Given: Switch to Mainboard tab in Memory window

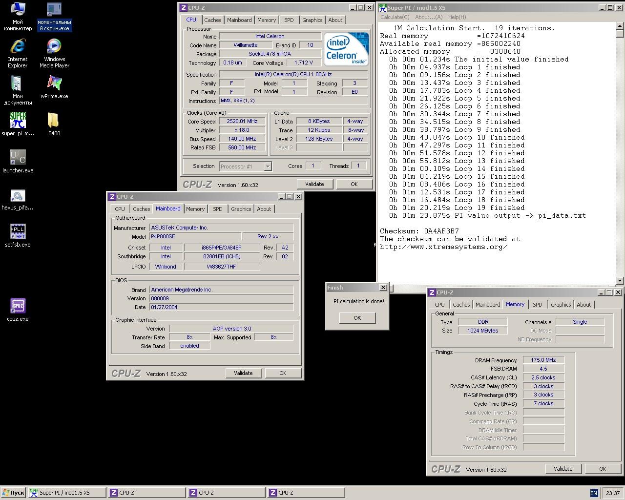Looking at the screenshot, I should (x=488, y=305).
